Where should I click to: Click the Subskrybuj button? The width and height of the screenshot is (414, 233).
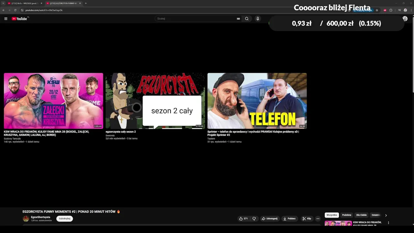[x=65, y=218]
